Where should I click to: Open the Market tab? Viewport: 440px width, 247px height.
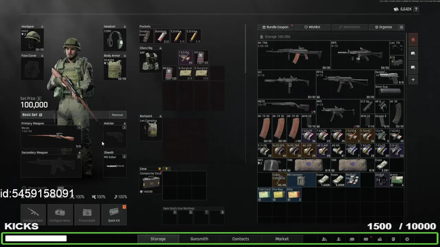coord(282,239)
